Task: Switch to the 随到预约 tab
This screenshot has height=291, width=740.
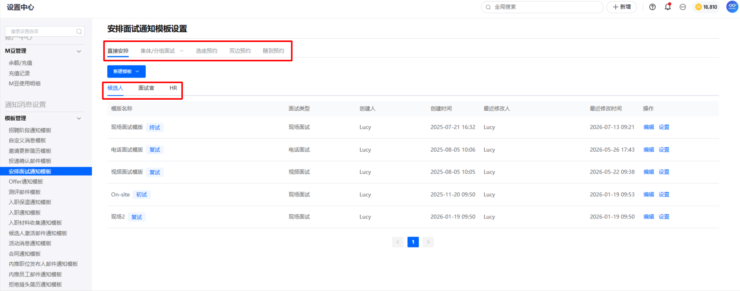Action: (273, 51)
